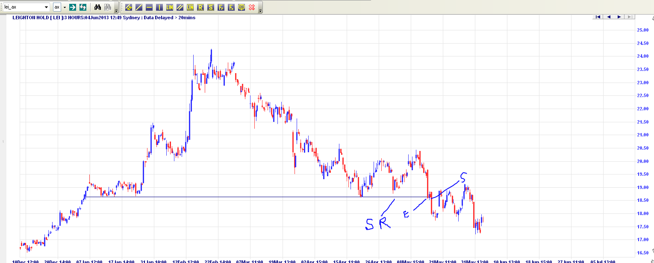654x263 pixels.
Task: Open the binoculars search tool
Action: pyautogui.click(x=97, y=7)
